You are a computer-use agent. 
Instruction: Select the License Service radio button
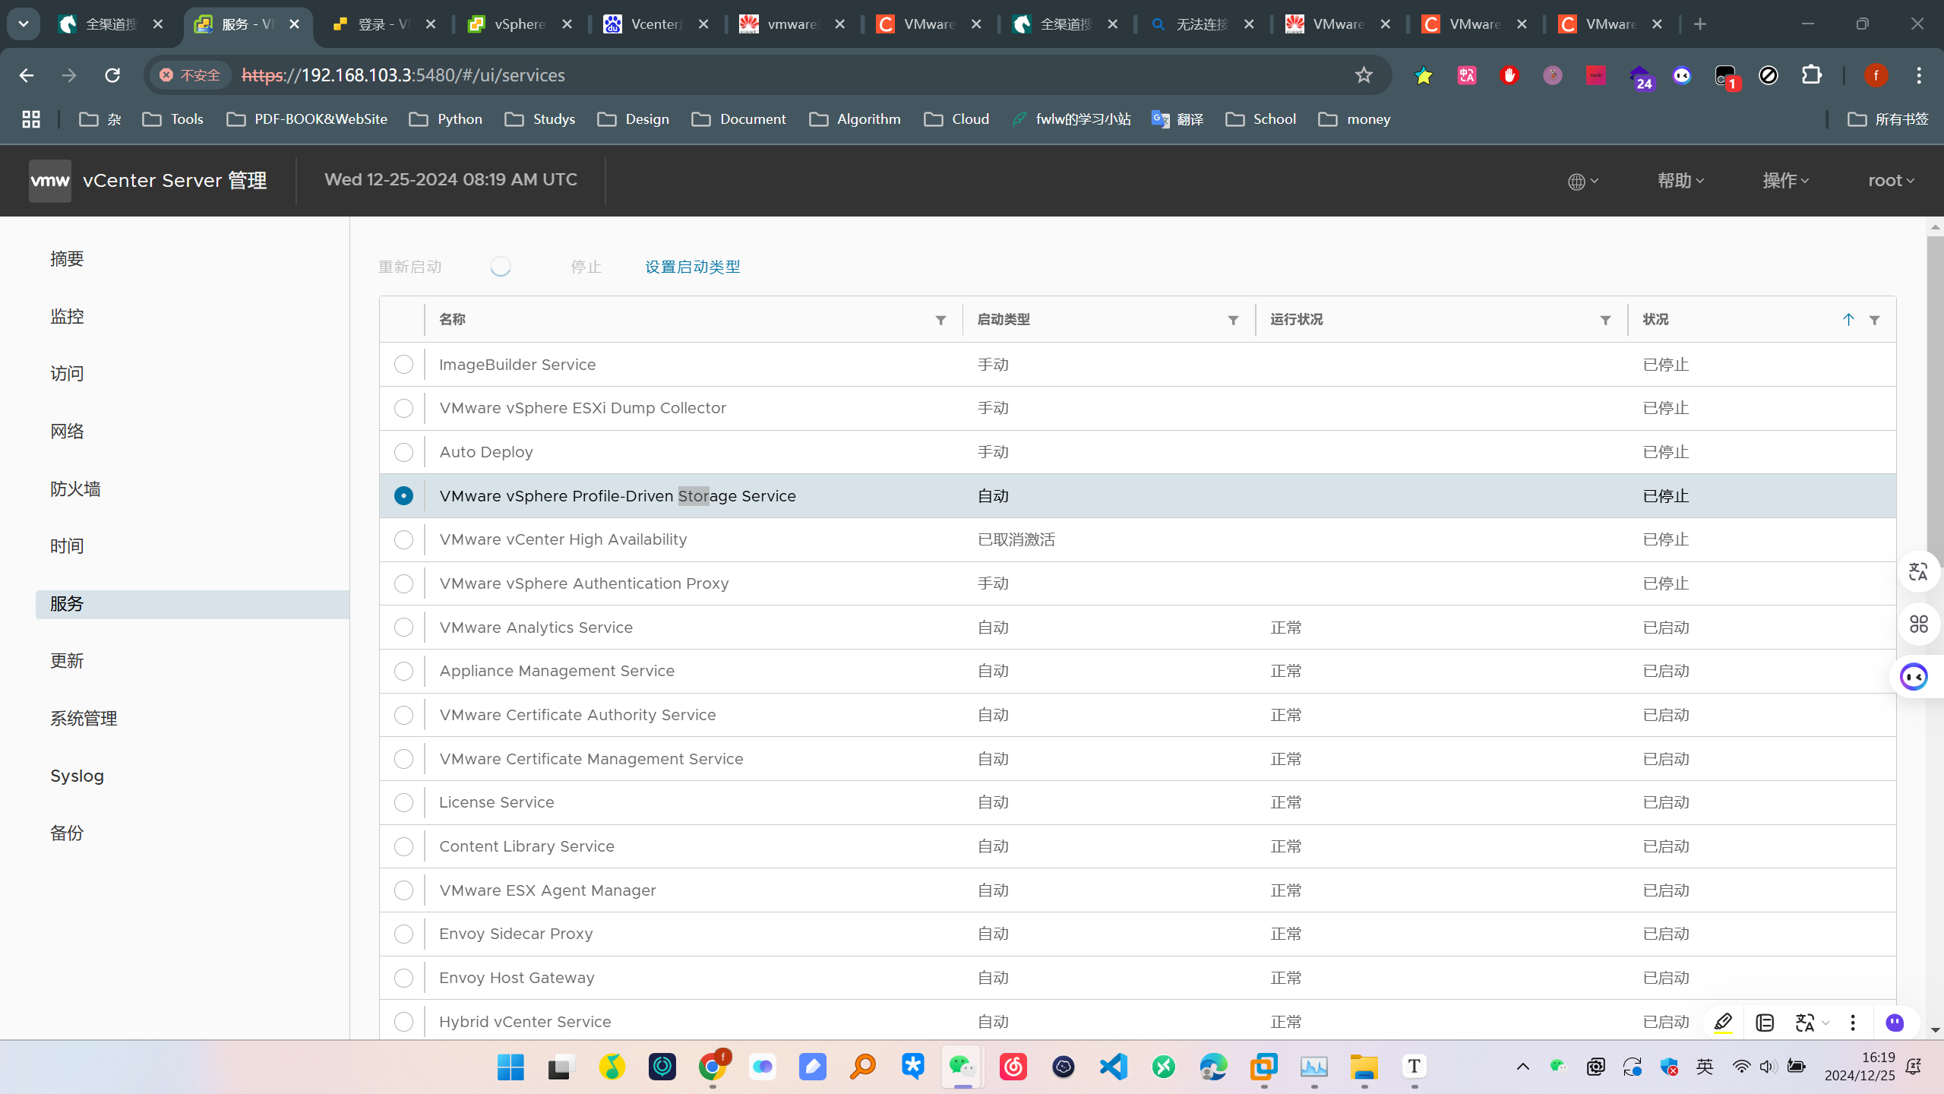coord(403,802)
